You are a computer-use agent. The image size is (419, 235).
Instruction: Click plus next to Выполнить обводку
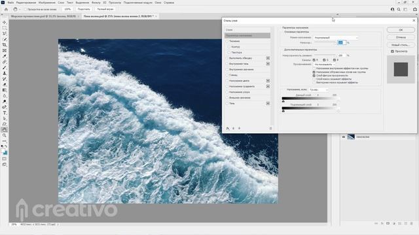tap(268, 58)
